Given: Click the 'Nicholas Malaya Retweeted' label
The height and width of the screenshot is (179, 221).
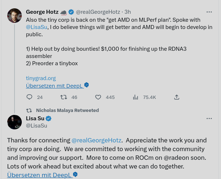Looking at the screenshot, I should pos(67,110).
